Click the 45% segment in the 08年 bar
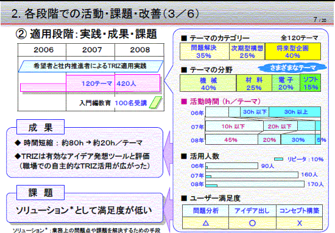 [x=231, y=139]
